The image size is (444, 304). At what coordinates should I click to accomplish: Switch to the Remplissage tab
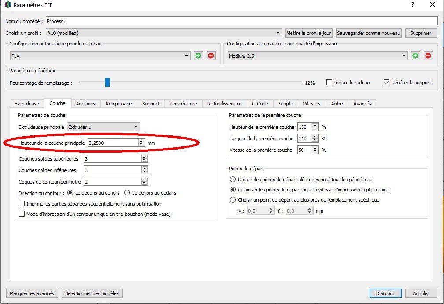tap(118, 104)
